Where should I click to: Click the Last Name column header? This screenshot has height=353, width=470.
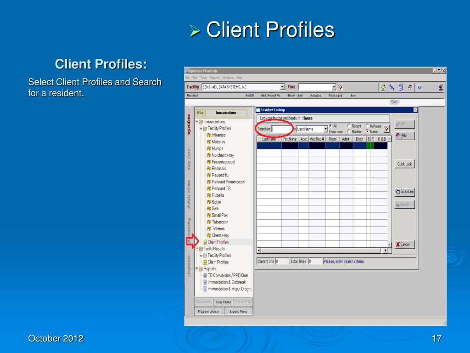coord(269,139)
